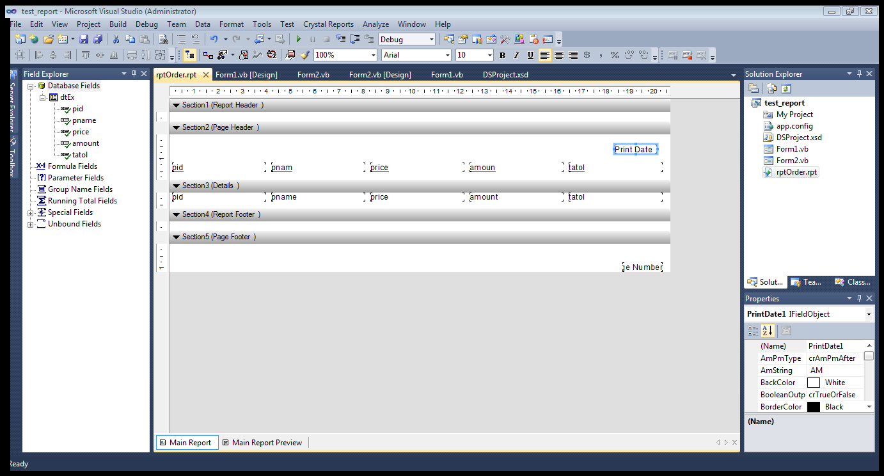Collapse the Database Fields tree node
Image resolution: width=884 pixels, height=476 pixels.
click(x=30, y=86)
